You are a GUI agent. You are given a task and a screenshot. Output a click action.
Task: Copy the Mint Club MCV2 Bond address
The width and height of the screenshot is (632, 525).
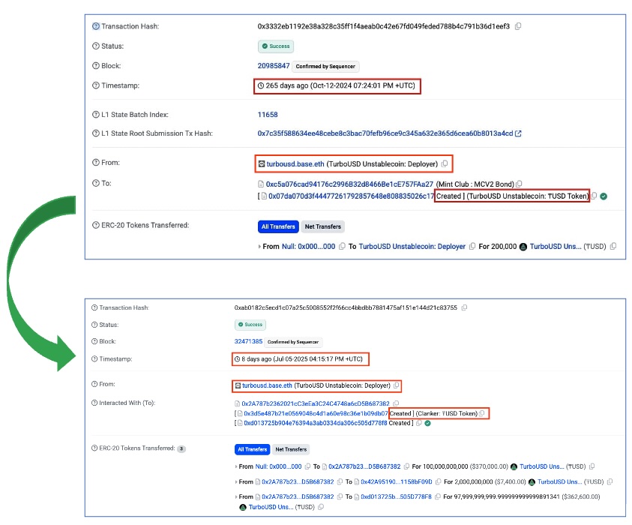tap(519, 184)
